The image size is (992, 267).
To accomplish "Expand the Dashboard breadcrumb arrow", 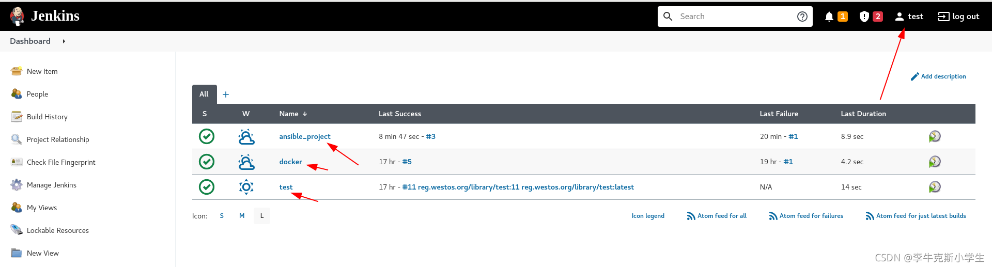I will coord(64,41).
